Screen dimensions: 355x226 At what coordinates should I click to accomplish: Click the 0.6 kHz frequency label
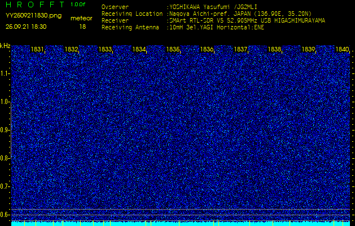(5, 214)
